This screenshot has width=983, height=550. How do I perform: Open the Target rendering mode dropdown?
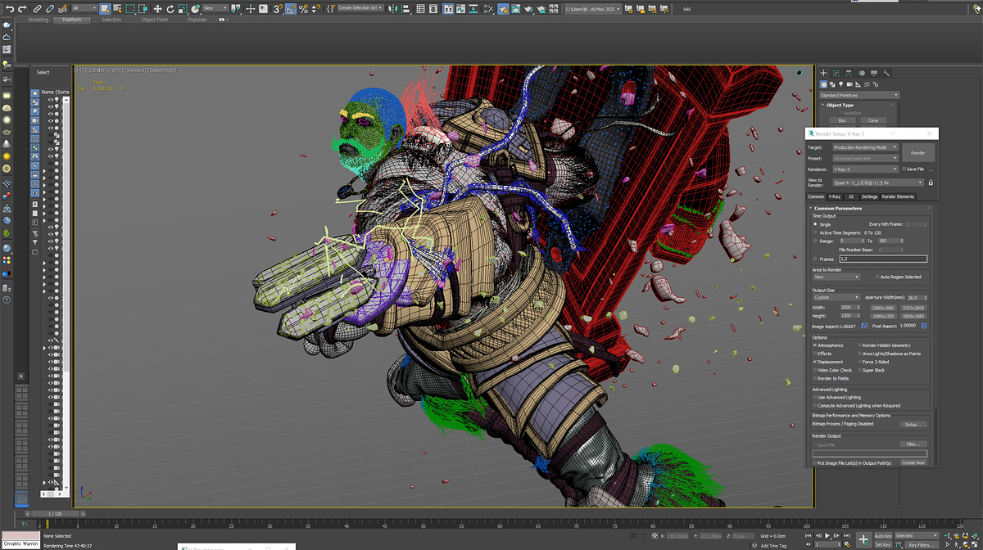coord(865,147)
